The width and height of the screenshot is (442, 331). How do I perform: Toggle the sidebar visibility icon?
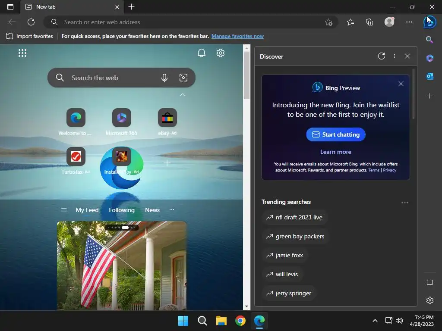(430, 282)
